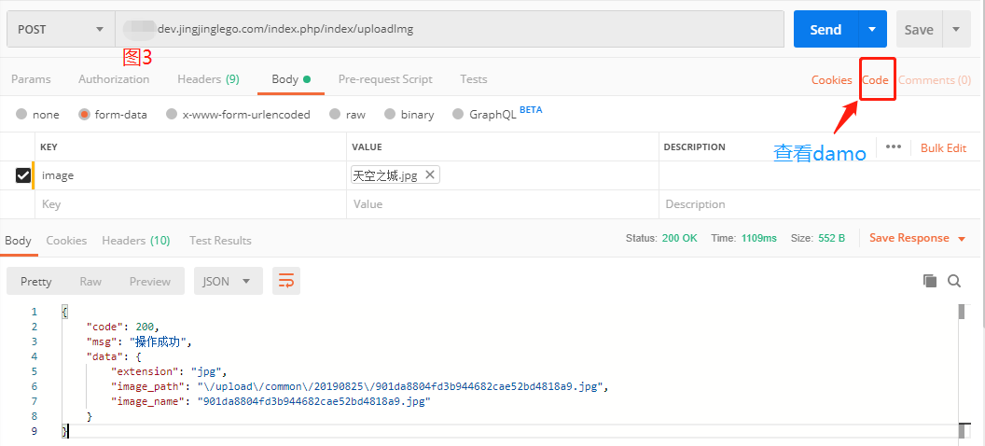Switch to the Pre-request Script tab

click(x=385, y=79)
